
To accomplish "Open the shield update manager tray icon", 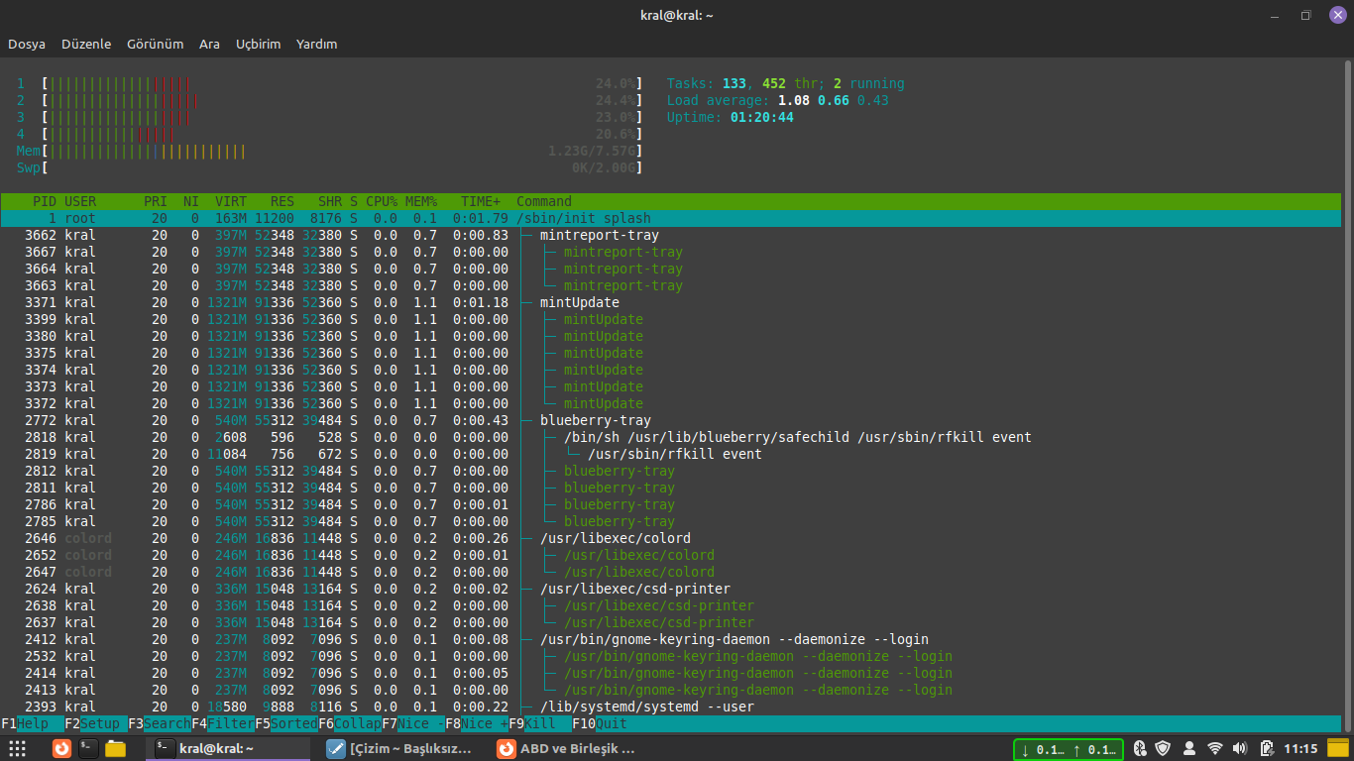I will (x=1164, y=749).
